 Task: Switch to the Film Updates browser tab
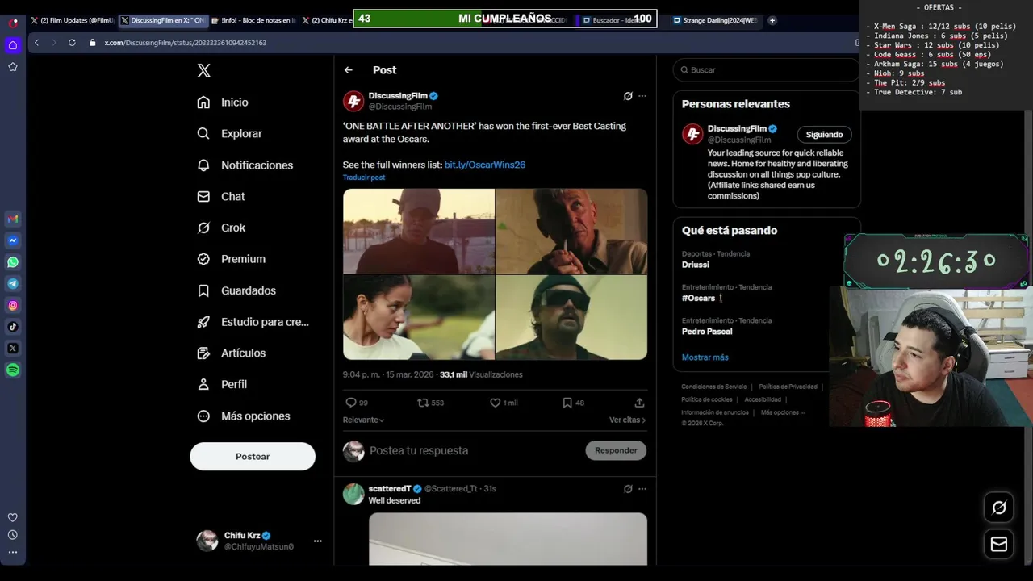click(x=72, y=20)
